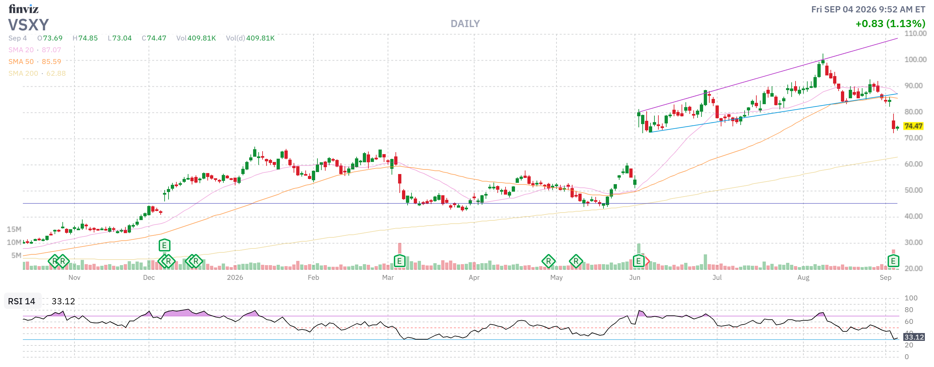Click the SMA 200 · 62.88 legend

tap(37, 73)
